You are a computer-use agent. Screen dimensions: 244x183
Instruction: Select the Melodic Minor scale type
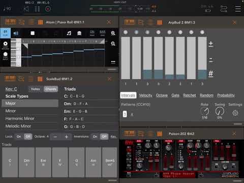pyautogui.click(x=30, y=126)
